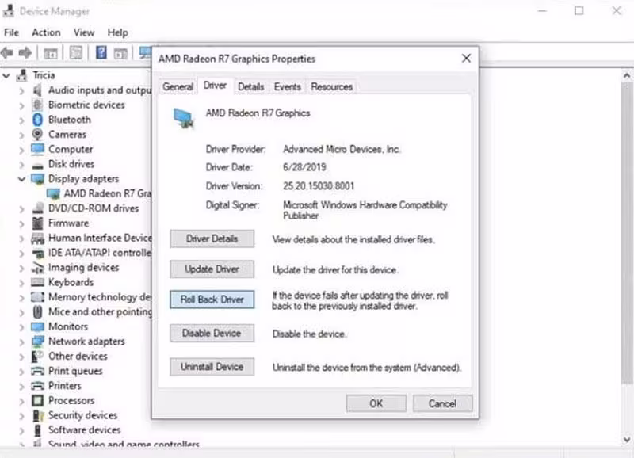Expand the Bluetooth category arrow
Viewport: 634px width, 458px height.
(21, 120)
